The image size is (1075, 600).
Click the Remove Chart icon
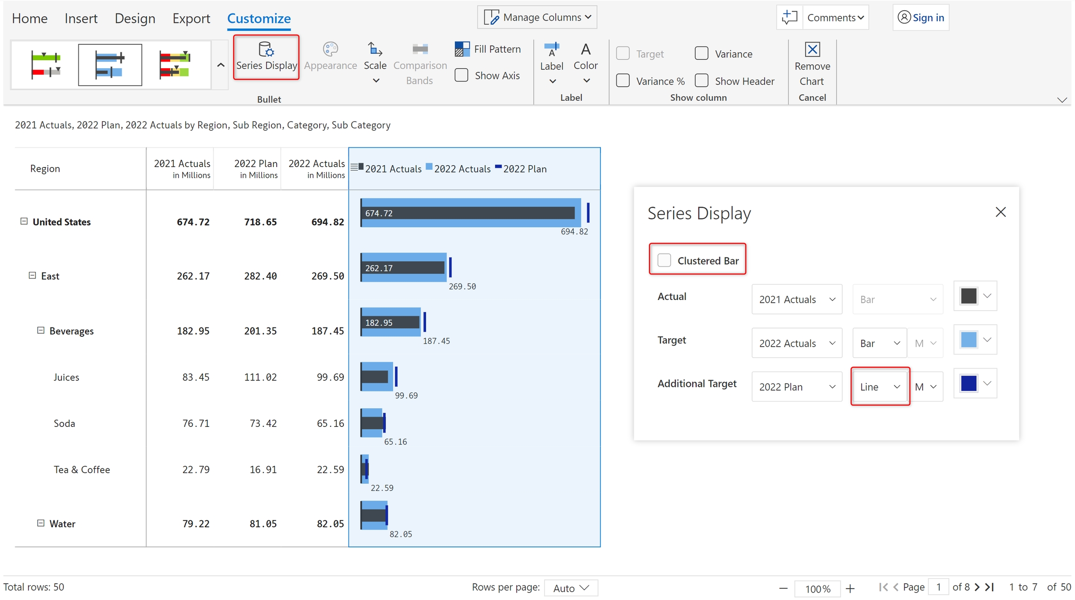point(812,49)
